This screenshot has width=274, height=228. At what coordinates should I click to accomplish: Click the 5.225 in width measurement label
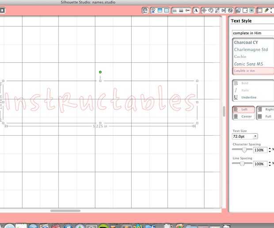click(100, 126)
